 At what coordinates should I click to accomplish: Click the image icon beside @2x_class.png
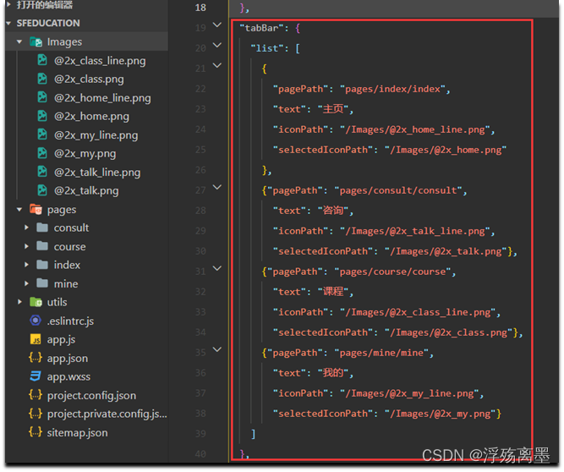[x=42, y=79]
